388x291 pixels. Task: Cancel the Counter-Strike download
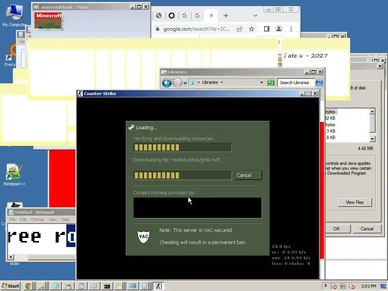(x=248, y=175)
